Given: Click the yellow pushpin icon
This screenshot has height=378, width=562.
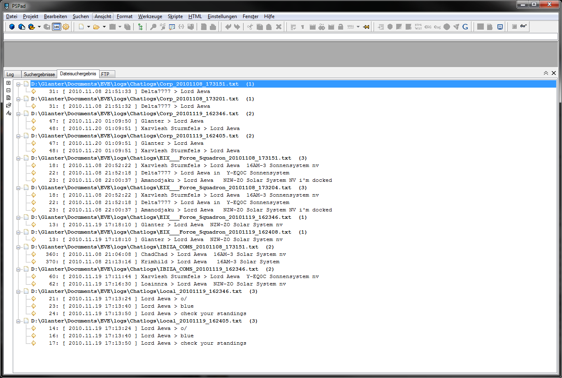Looking at the screenshot, I should (366, 27).
